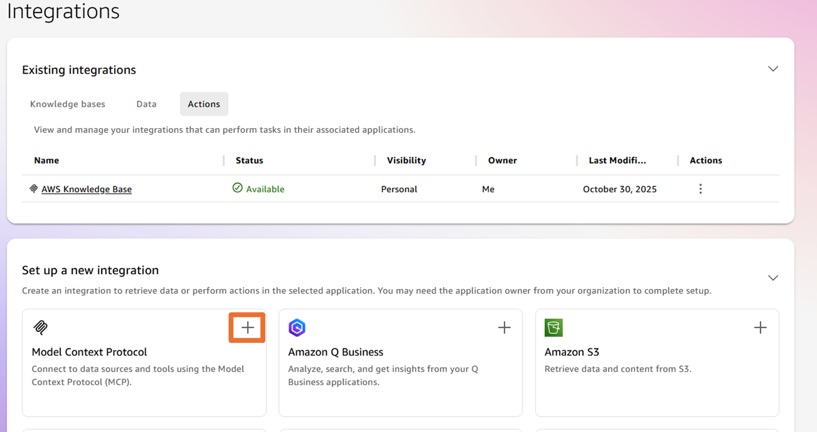Click the Me owner cell
Image resolution: width=817 pixels, height=432 pixels.
coord(488,189)
